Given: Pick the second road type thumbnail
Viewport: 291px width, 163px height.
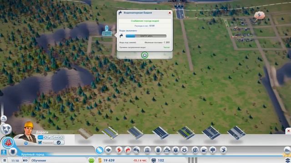Looking at the screenshot, I should tap(110, 133).
